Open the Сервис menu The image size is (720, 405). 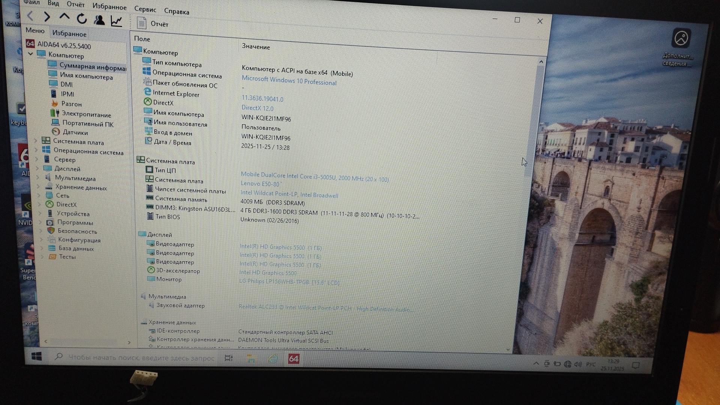pos(145,9)
